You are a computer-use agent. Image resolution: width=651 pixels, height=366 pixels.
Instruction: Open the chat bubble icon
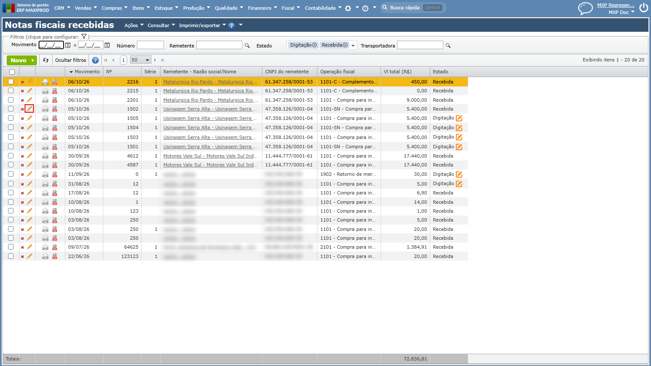tap(585, 8)
